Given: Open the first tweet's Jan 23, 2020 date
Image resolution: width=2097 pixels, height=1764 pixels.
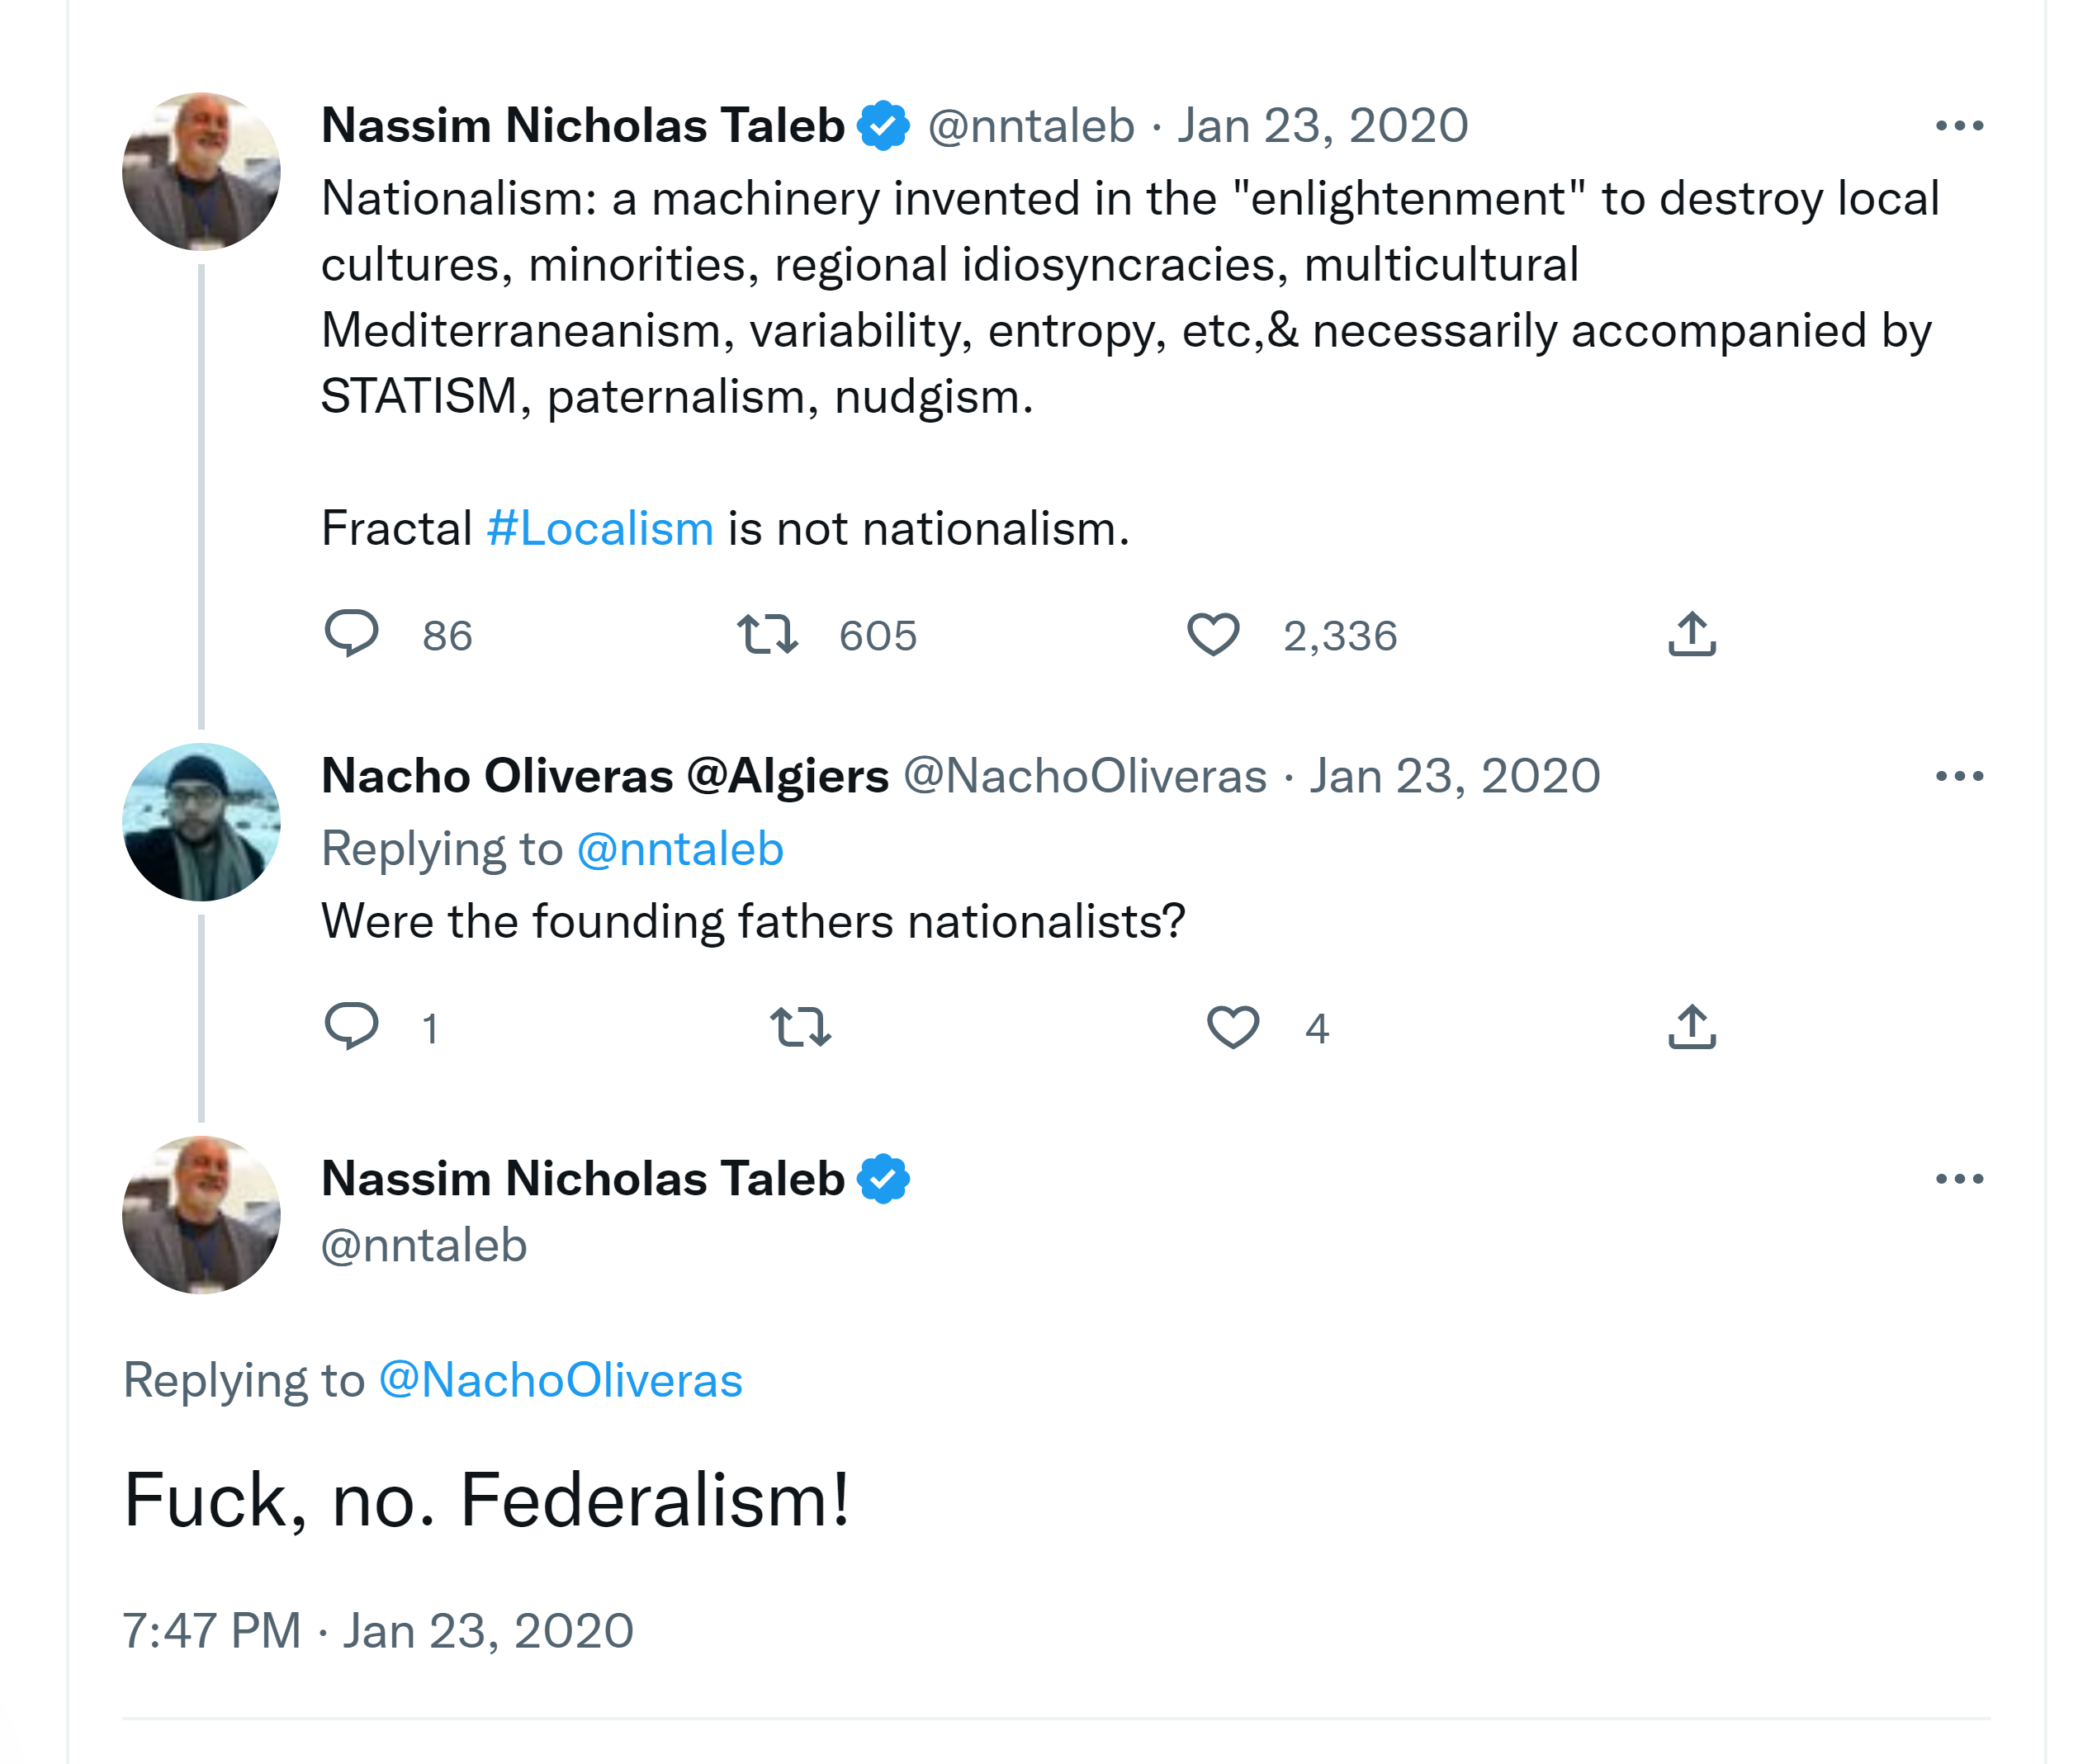Looking at the screenshot, I should pos(1322,126).
